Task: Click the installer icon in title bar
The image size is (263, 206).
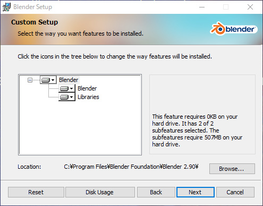Action: pyautogui.click(x=6, y=7)
